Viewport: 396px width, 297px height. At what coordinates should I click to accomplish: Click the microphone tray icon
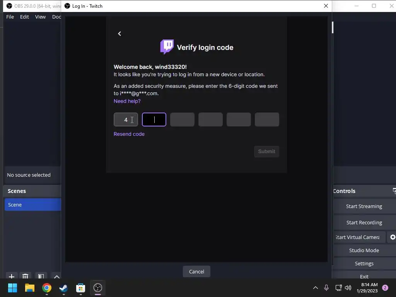326,288
